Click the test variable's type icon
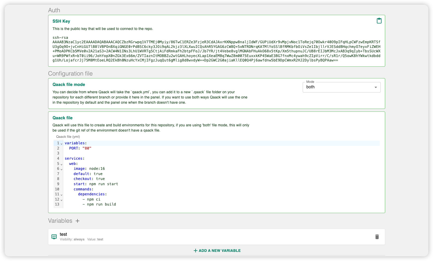The image size is (433, 261). 54,237
